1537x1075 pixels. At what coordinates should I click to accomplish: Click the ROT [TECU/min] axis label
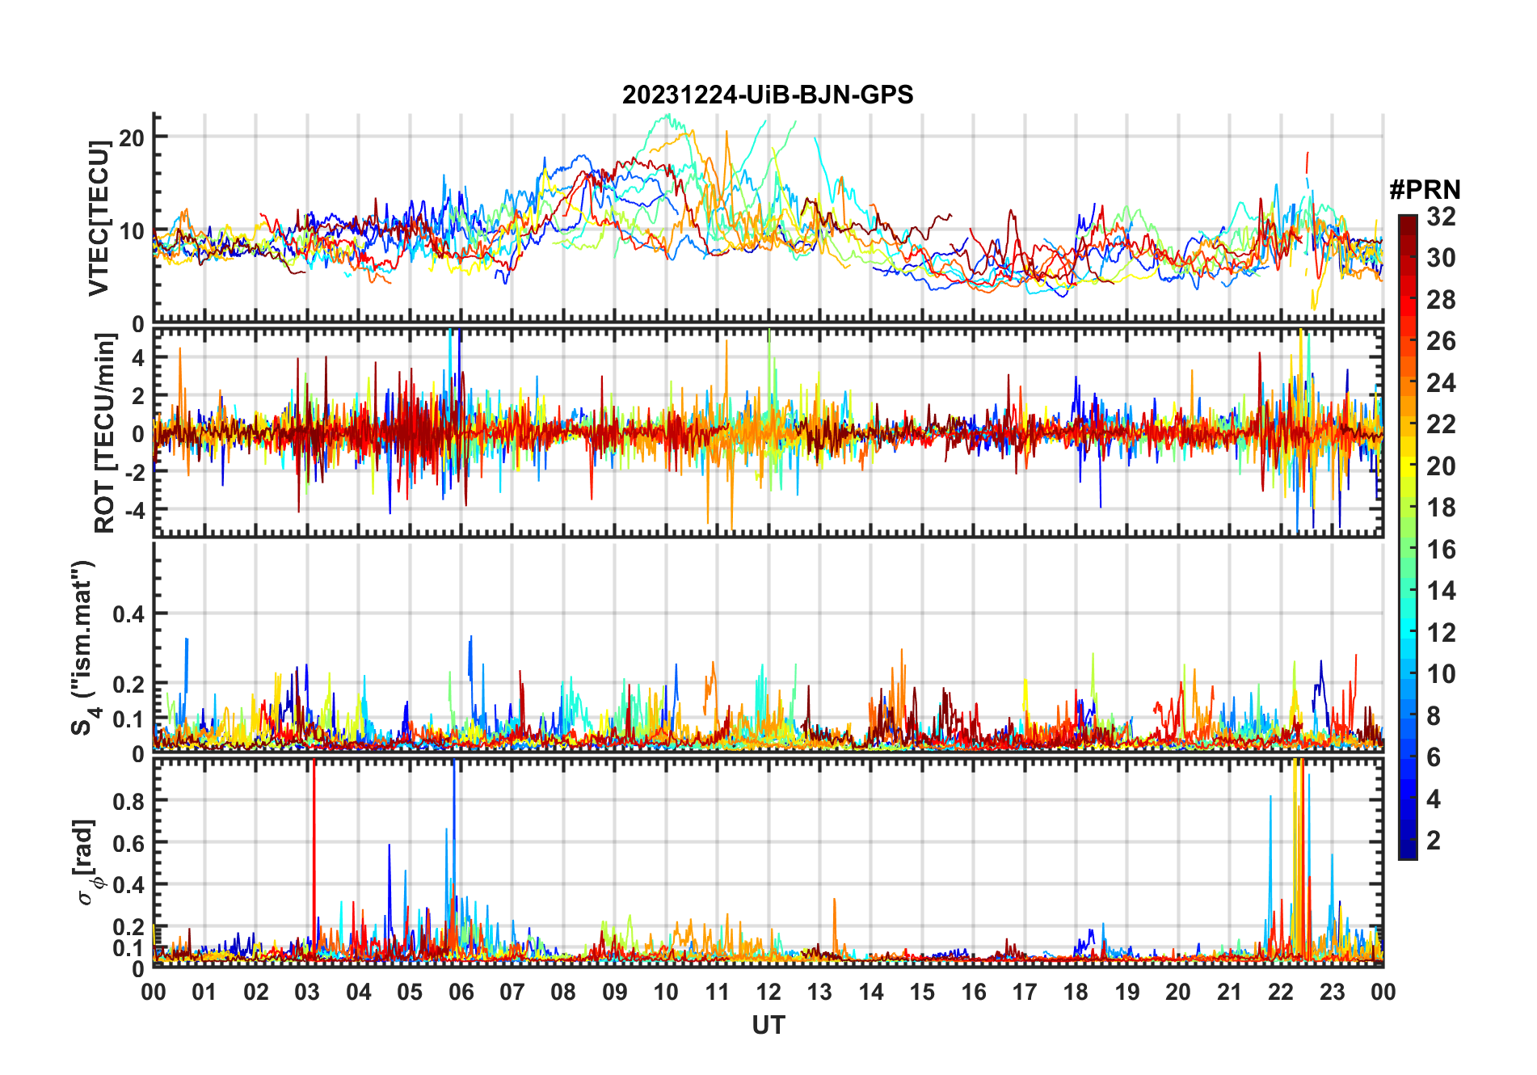[x=103, y=433]
